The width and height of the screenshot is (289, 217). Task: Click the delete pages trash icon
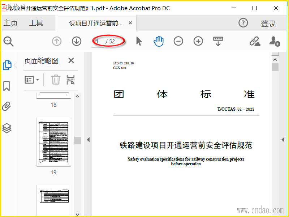tap(56, 80)
